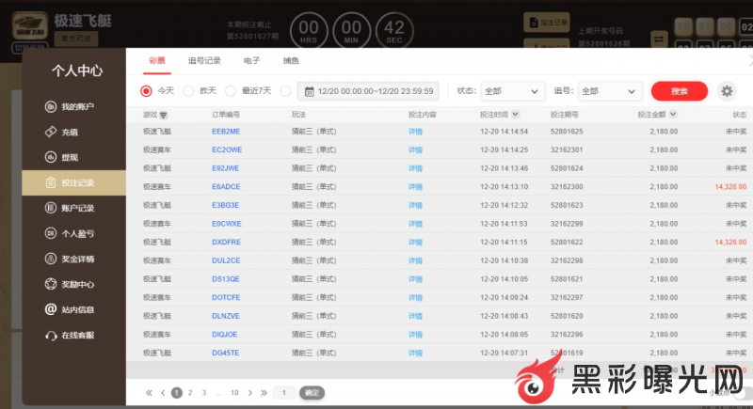
Task: View 奖金详情 in the sidebar
Action: (x=73, y=258)
